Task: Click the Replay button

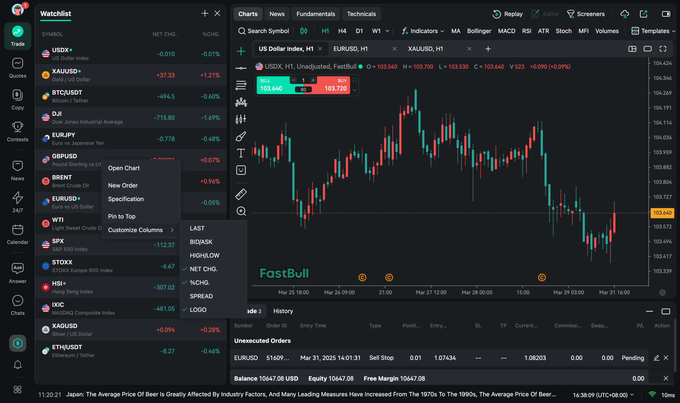Action: tap(507, 14)
